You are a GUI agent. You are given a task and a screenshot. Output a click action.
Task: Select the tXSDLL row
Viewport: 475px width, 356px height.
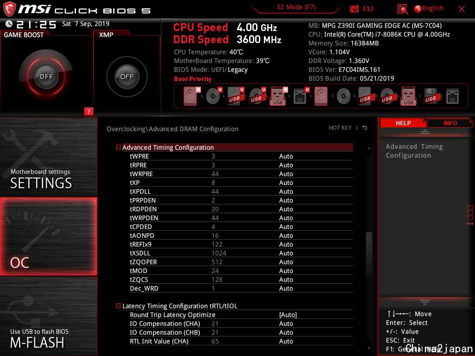241,253
